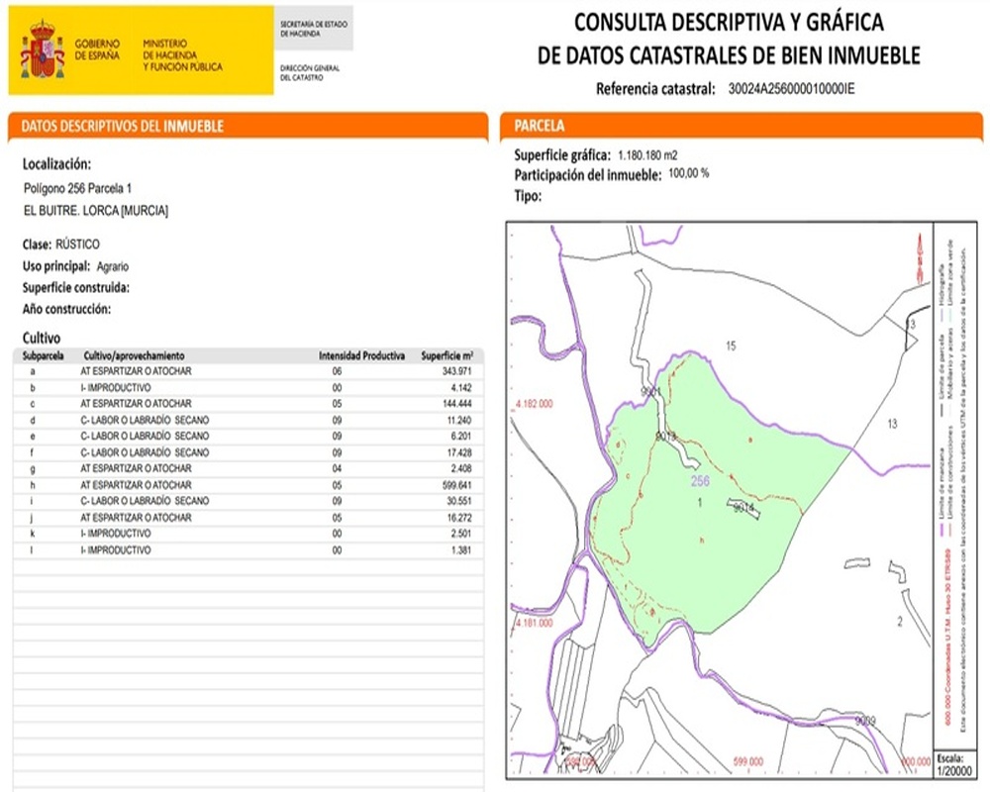
Task: Select surface value 2.501 for subparcela k
Action: pos(461,534)
